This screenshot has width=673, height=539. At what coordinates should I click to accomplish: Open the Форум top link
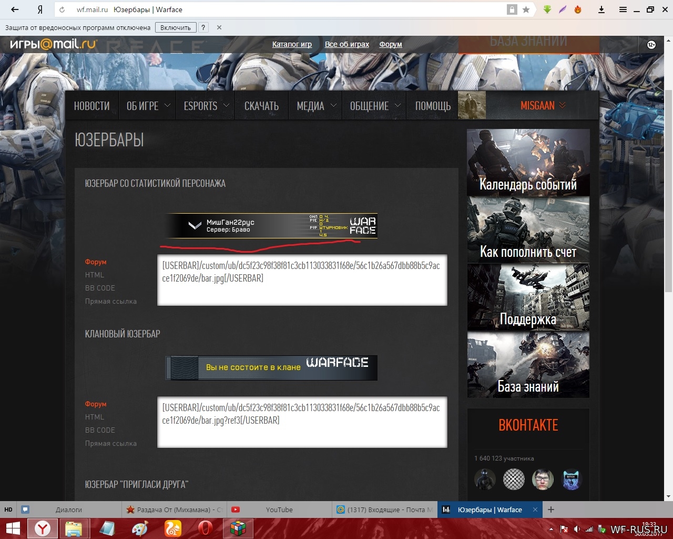click(x=391, y=44)
